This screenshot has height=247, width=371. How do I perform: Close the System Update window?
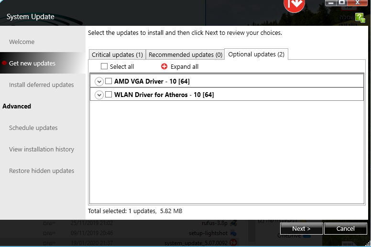pos(358,2)
